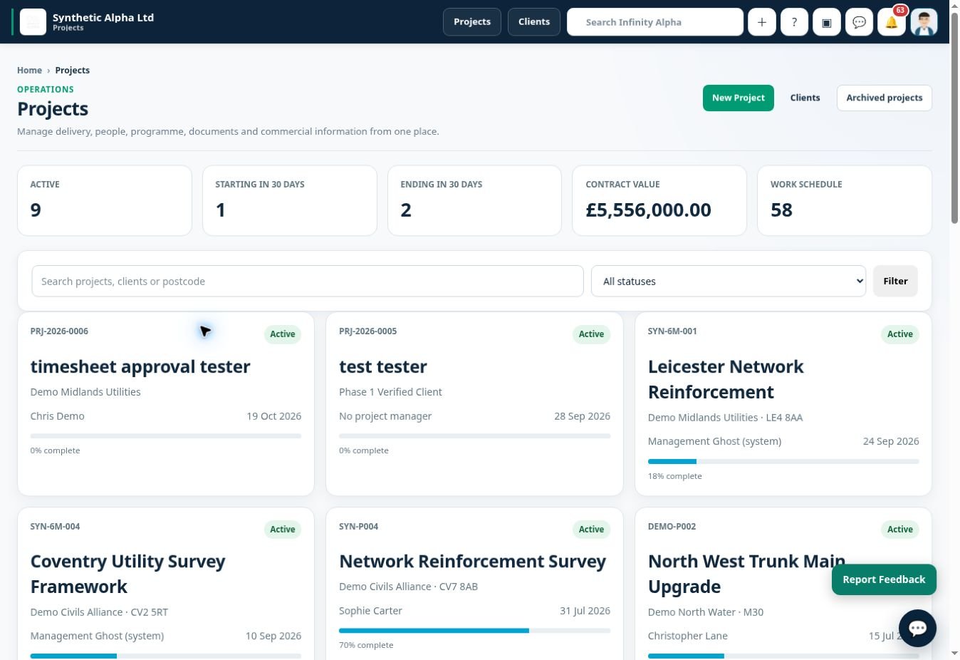Open notifications bell with 63 badge
Screen dimensions: 960x660
(892, 22)
